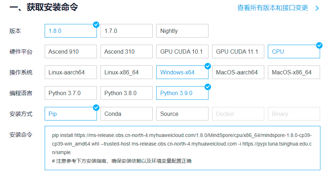
Task: Pick Ascend 910 hardware platform
Action: pos(70,51)
